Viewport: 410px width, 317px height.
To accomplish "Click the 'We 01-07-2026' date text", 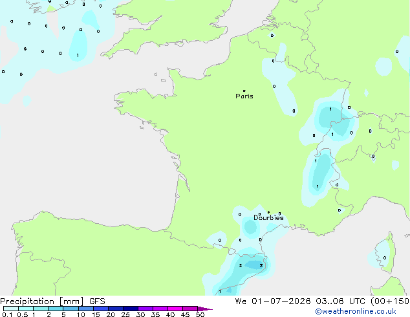I will (x=273, y=301).
